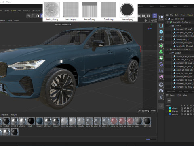Click the viewport zoom-camera arrow icon
Image resolution: width=194 pixels, height=146 pixels.
pos(149,21)
